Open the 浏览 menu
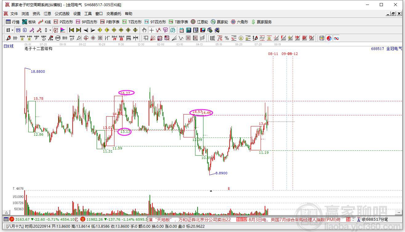 click(25, 14)
